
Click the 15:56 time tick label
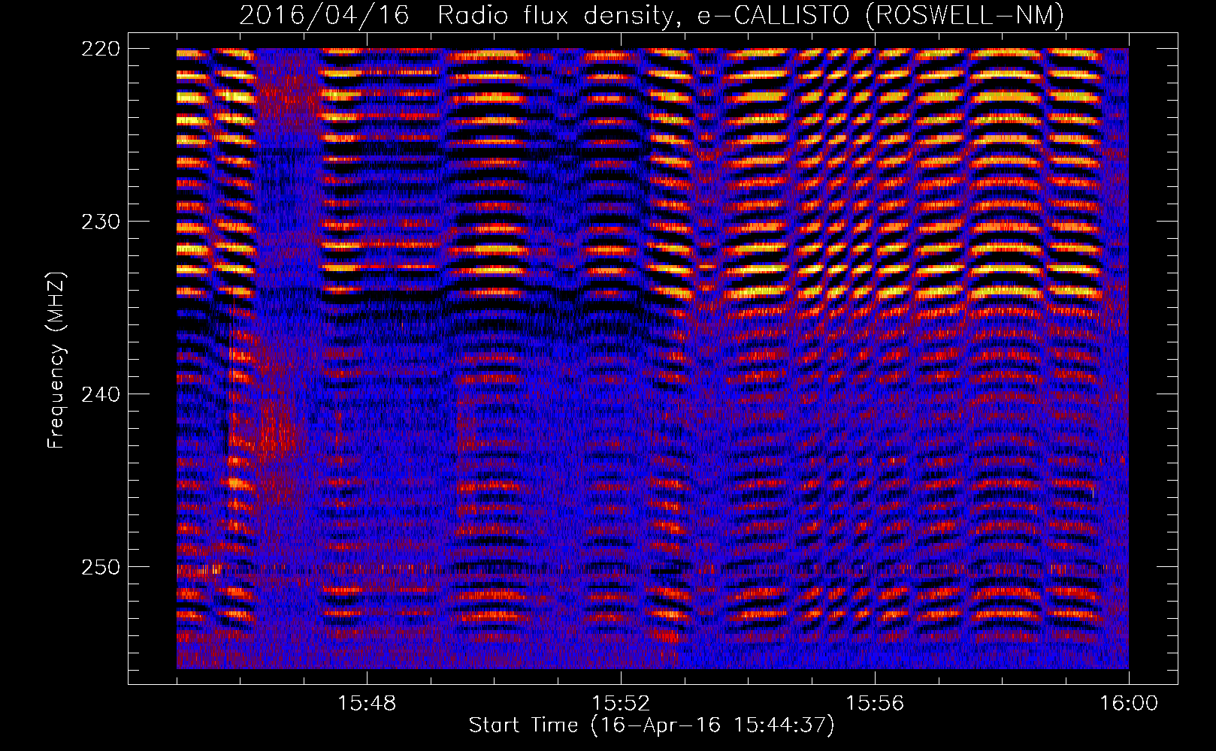point(875,704)
